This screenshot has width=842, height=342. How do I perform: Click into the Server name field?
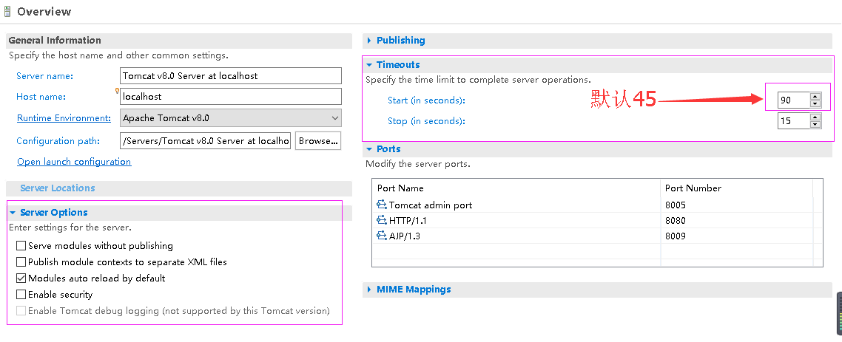click(231, 75)
